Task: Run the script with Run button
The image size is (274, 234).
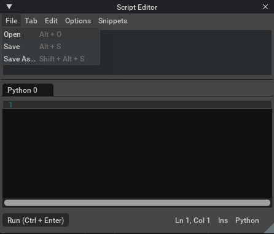Action: (36, 220)
